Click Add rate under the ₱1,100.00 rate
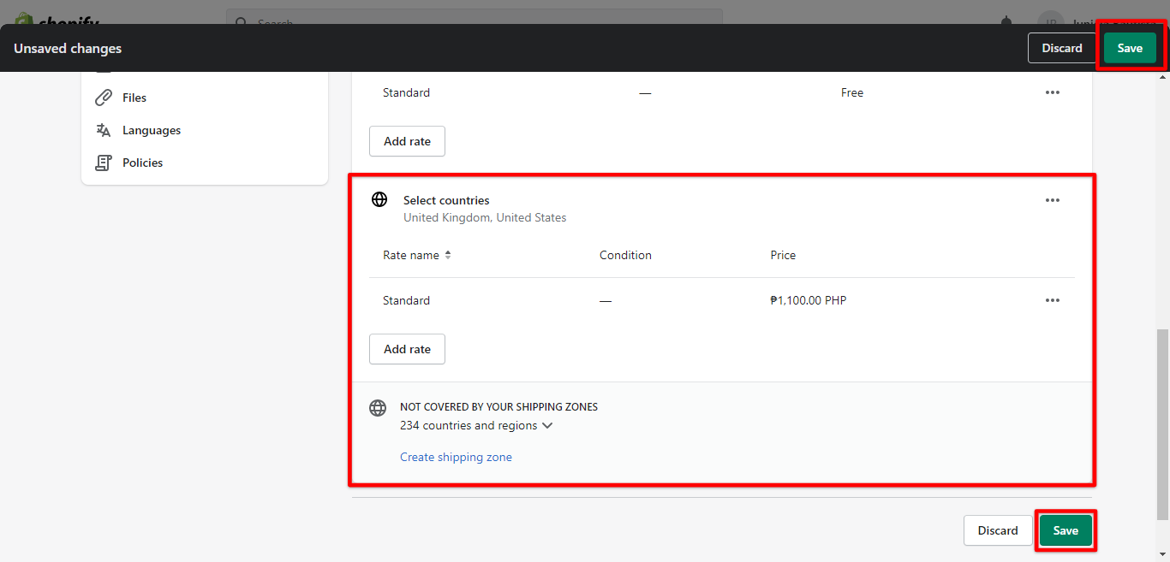This screenshot has width=1170, height=562. pos(407,349)
